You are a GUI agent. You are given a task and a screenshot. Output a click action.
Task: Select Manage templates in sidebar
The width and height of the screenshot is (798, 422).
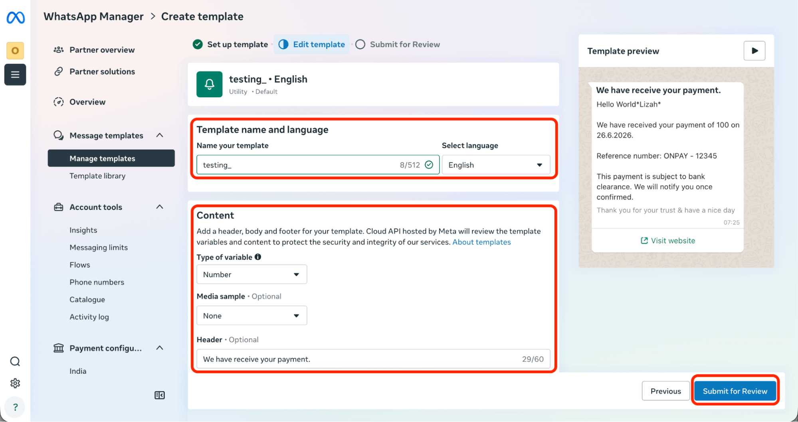pyautogui.click(x=111, y=158)
